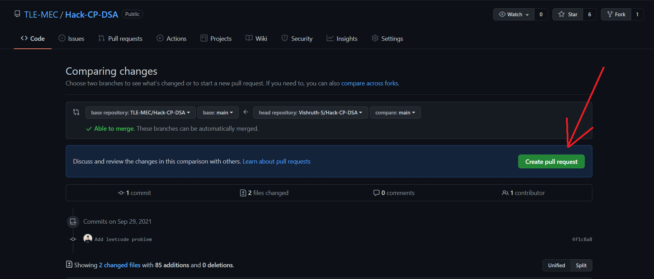This screenshot has width=654, height=279.
Task: Click the Pull requests branch icon
Action: point(101,38)
